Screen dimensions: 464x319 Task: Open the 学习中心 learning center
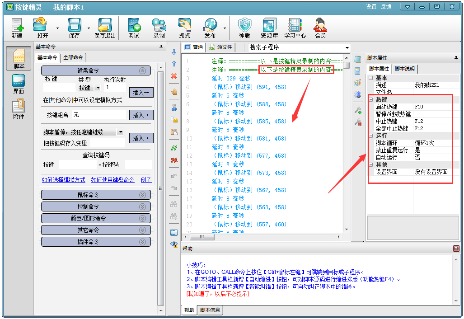point(295,28)
